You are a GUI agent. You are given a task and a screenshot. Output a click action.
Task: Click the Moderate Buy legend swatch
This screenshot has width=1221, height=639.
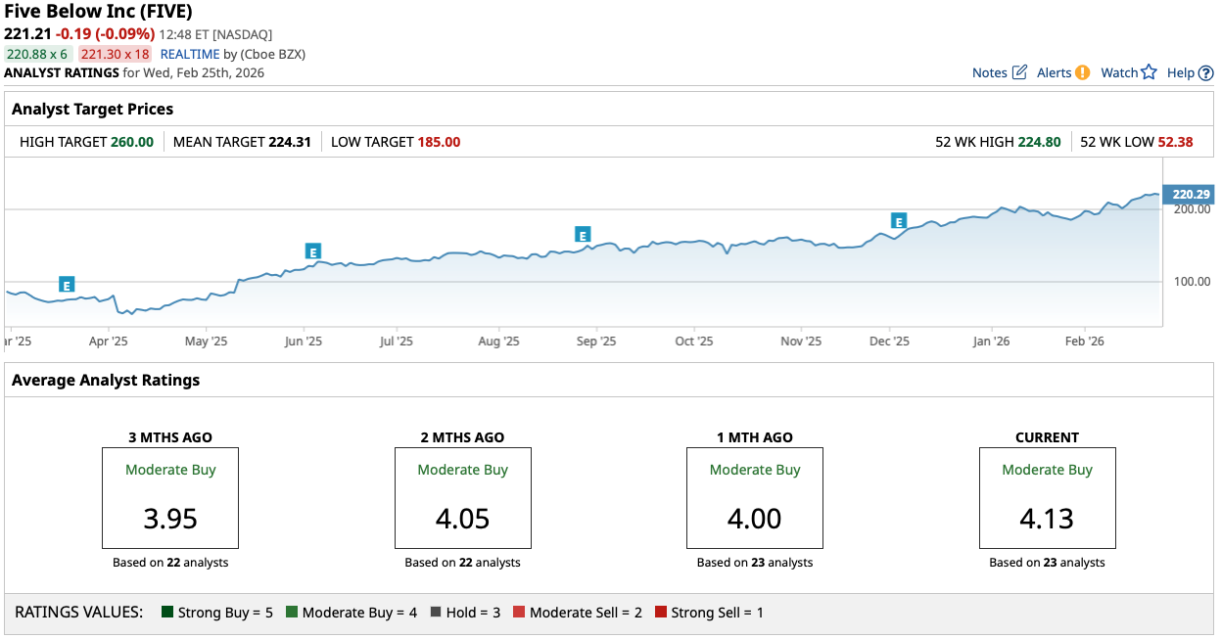[292, 613]
